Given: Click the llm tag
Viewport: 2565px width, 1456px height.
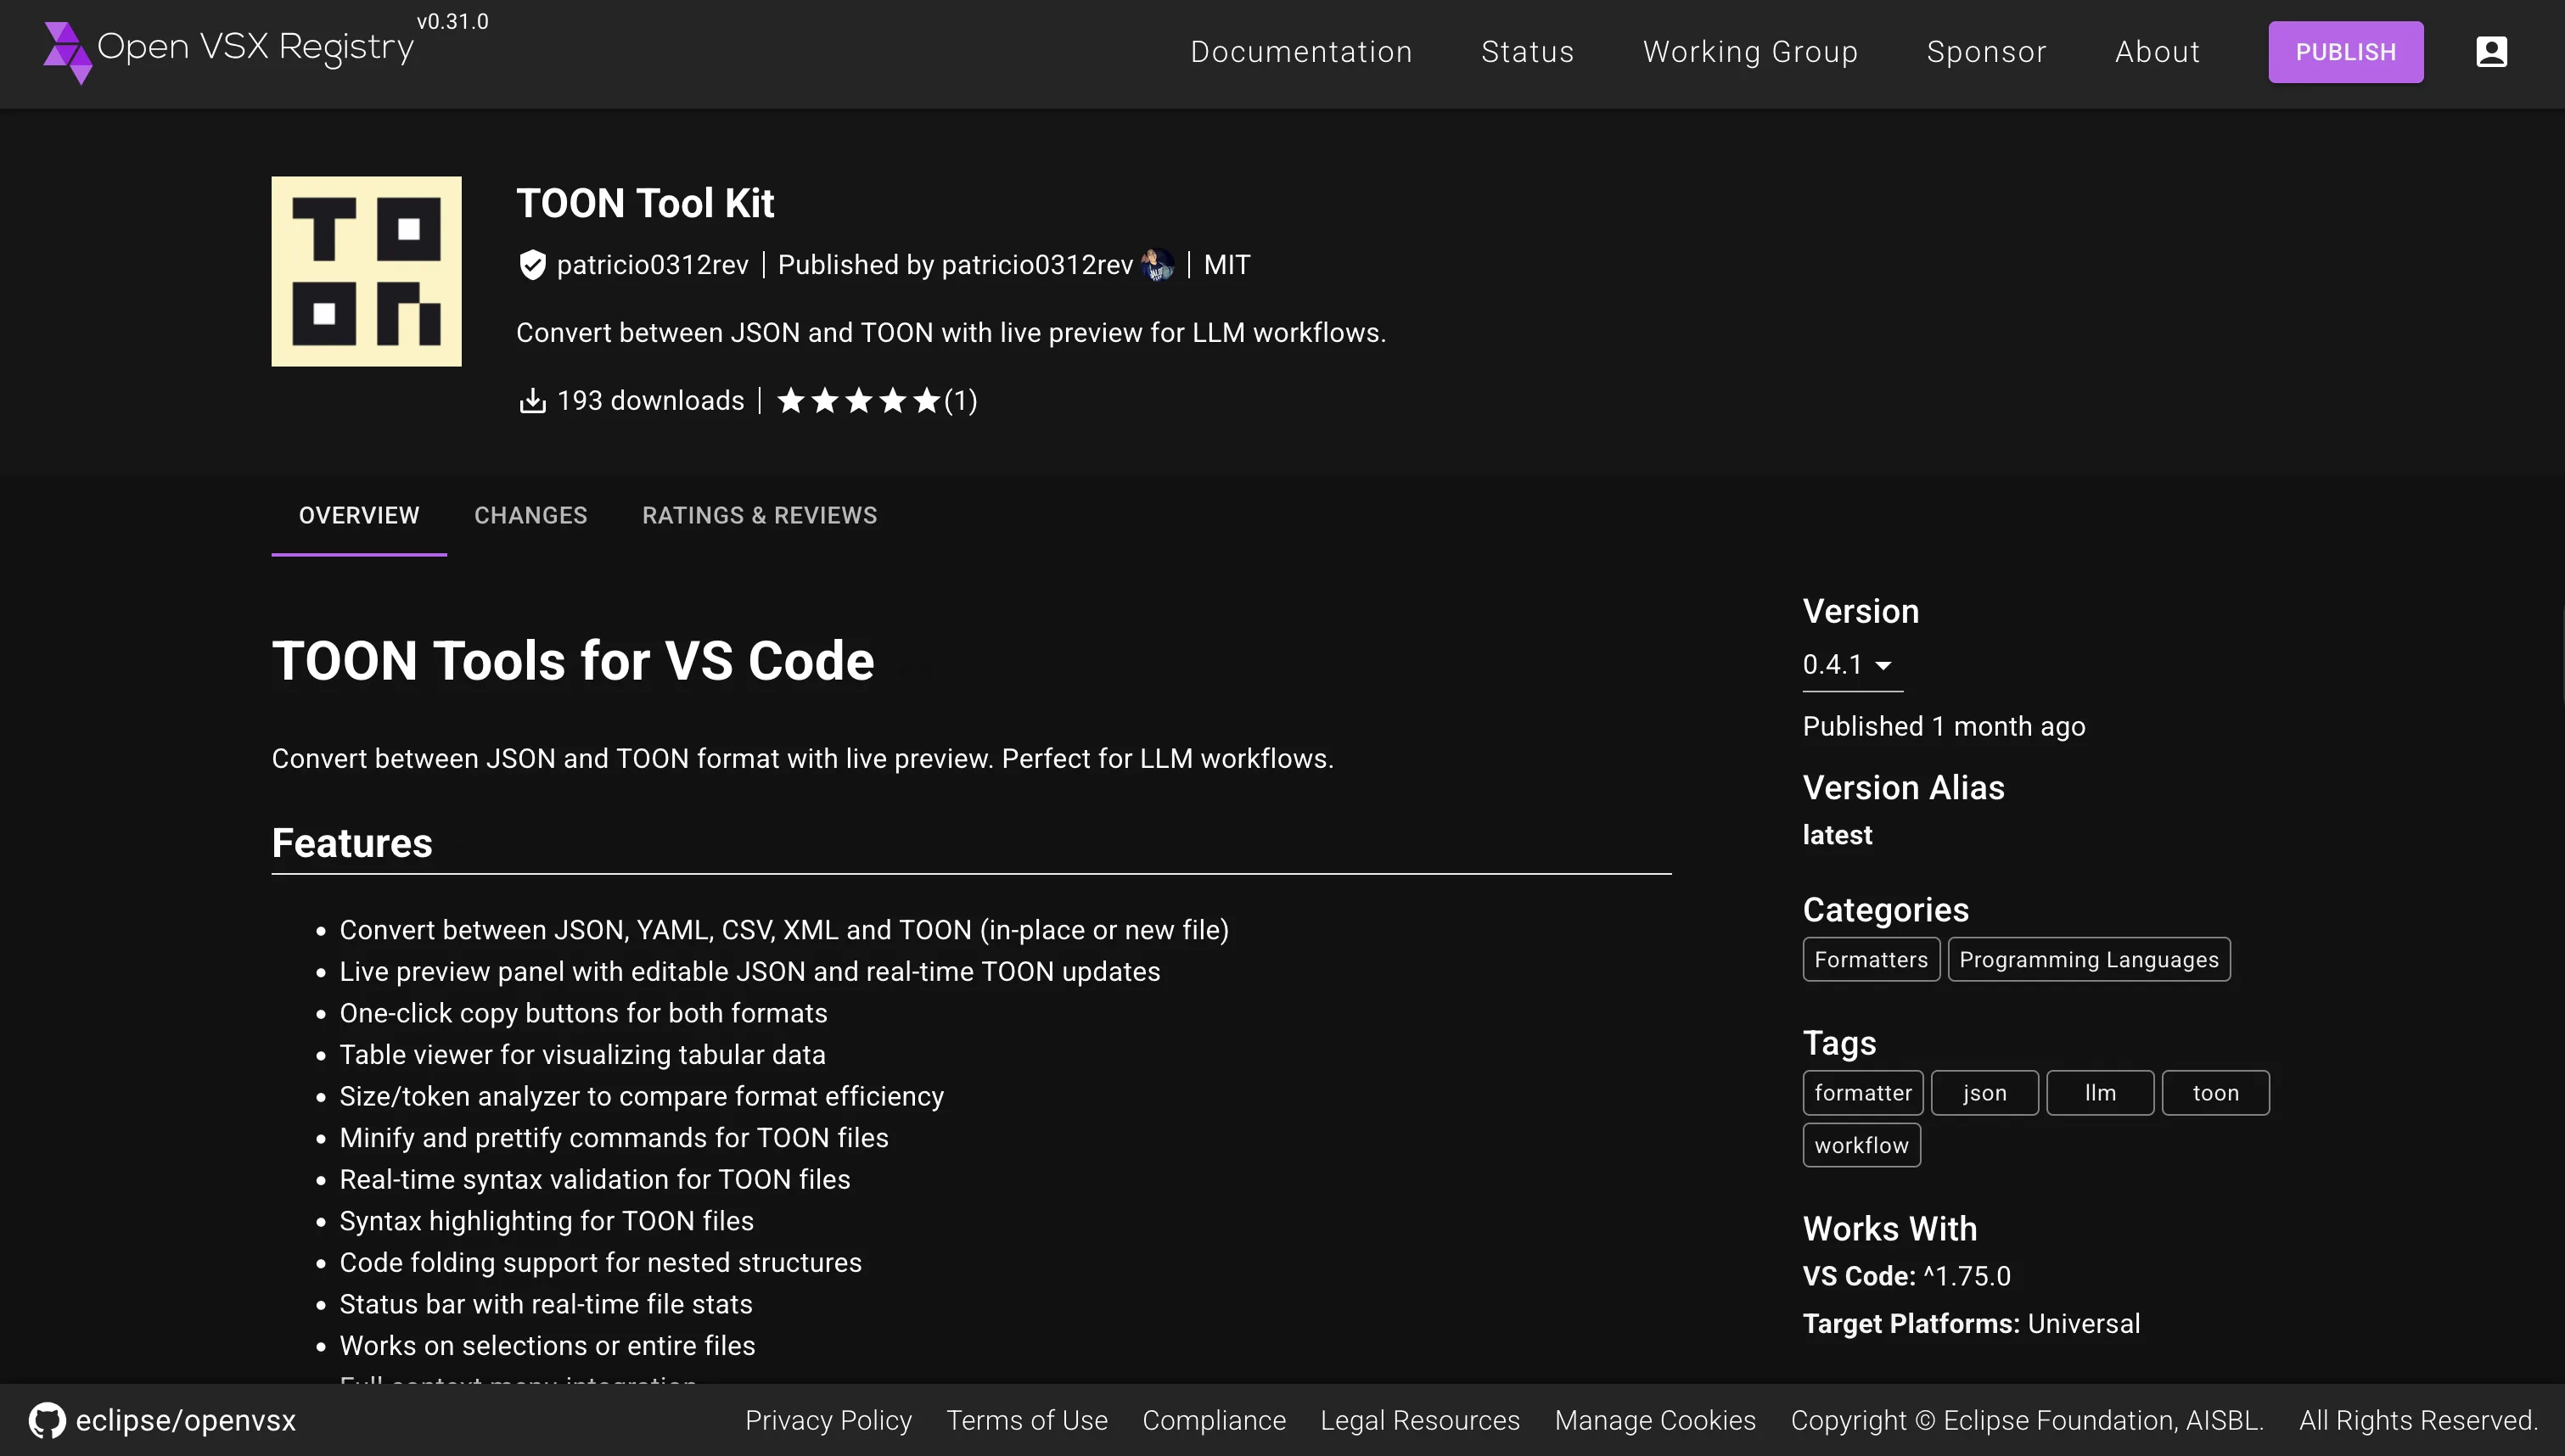Looking at the screenshot, I should (x=2100, y=1093).
